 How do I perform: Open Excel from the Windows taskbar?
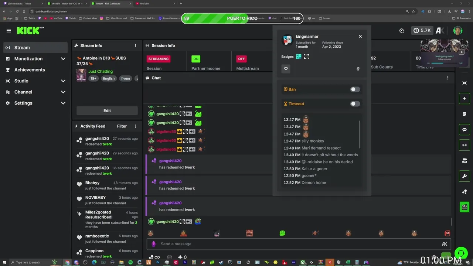[x=348, y=262]
